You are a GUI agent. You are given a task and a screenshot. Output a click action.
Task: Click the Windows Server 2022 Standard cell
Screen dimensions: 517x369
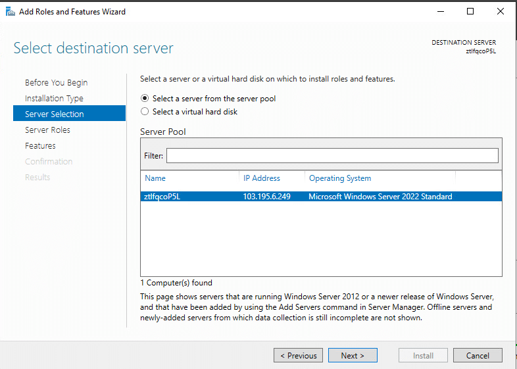click(x=380, y=197)
